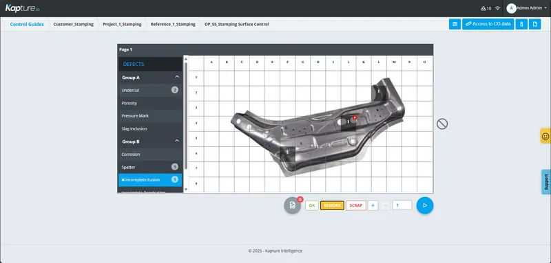Click the plus quantity increment button
The image size is (551, 263).
click(373, 205)
